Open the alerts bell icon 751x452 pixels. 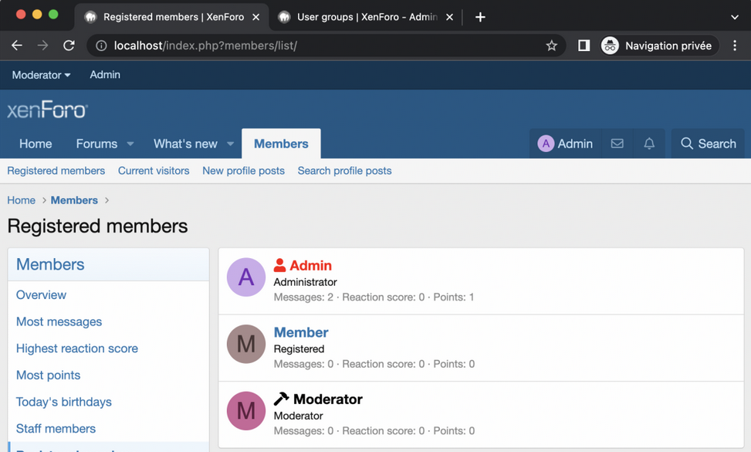[649, 144]
